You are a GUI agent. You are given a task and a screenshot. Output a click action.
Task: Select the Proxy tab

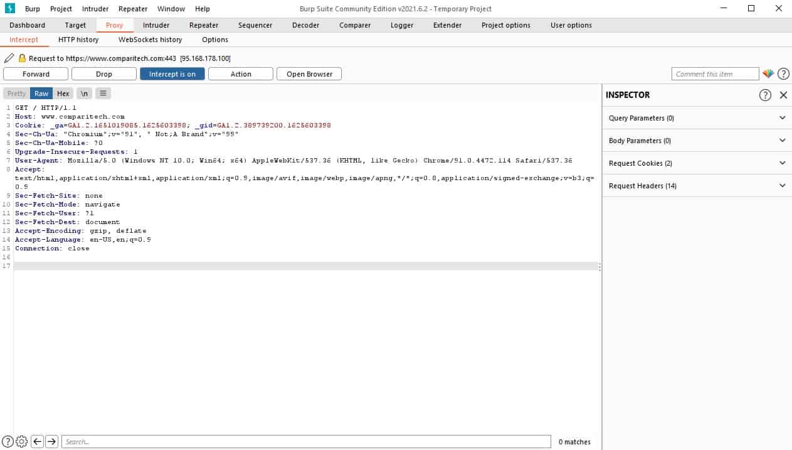[115, 25]
